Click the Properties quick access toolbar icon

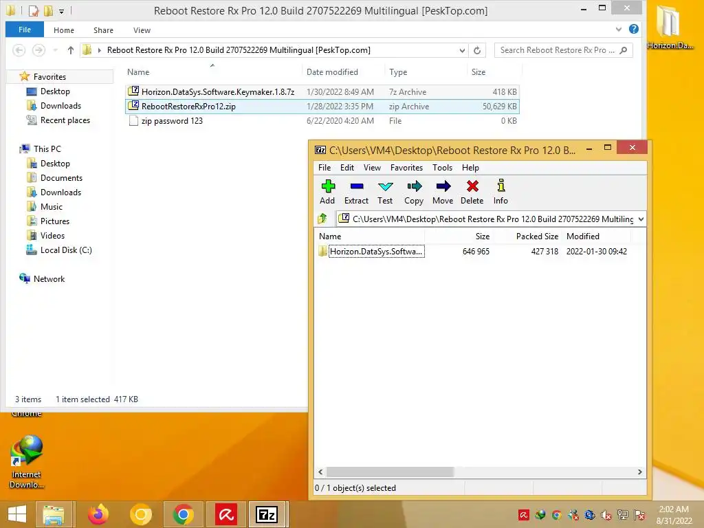coord(34,10)
